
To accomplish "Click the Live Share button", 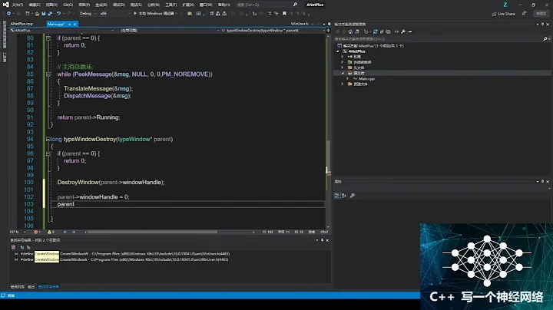I will (x=504, y=14).
